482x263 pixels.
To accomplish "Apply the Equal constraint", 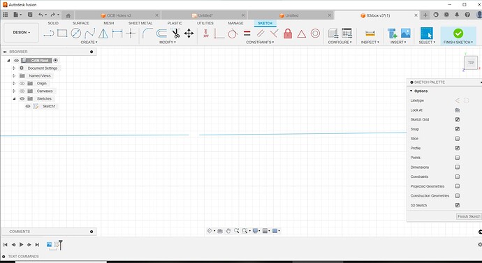I will point(247,33).
